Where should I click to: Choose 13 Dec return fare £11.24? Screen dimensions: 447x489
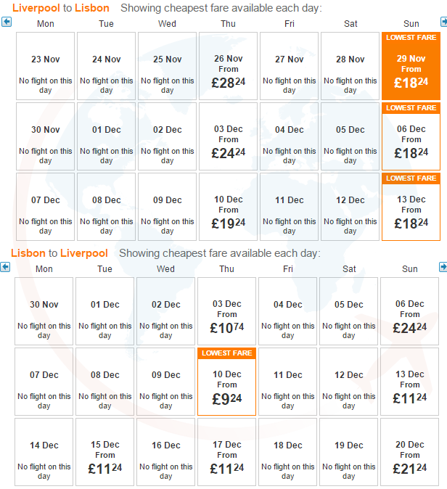click(409, 382)
